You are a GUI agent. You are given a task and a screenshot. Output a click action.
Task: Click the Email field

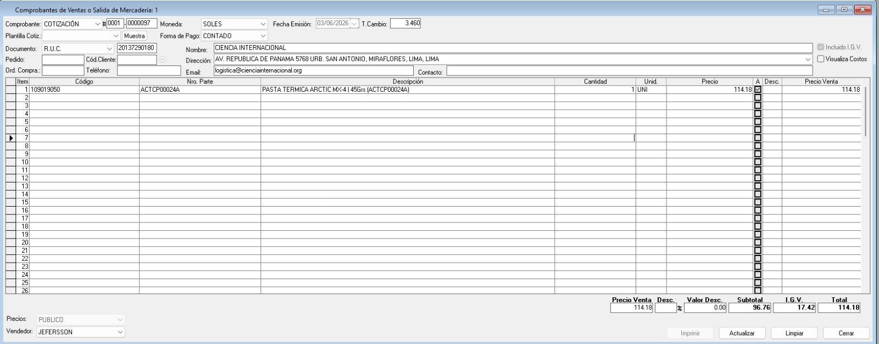[313, 70]
